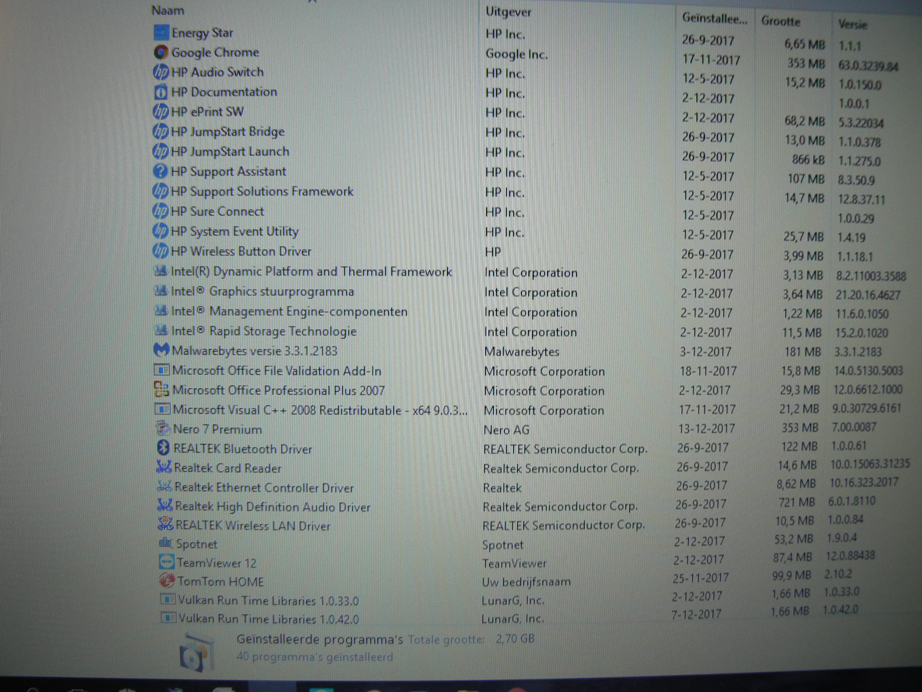The width and height of the screenshot is (922, 692).
Task: Sort by the Uitgever column header
Action: (508, 12)
